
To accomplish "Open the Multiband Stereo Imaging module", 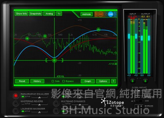I will click(56, 110).
